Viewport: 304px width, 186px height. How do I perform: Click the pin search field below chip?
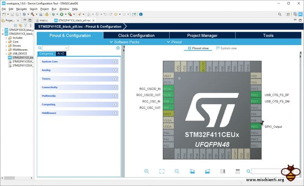coord(266,171)
